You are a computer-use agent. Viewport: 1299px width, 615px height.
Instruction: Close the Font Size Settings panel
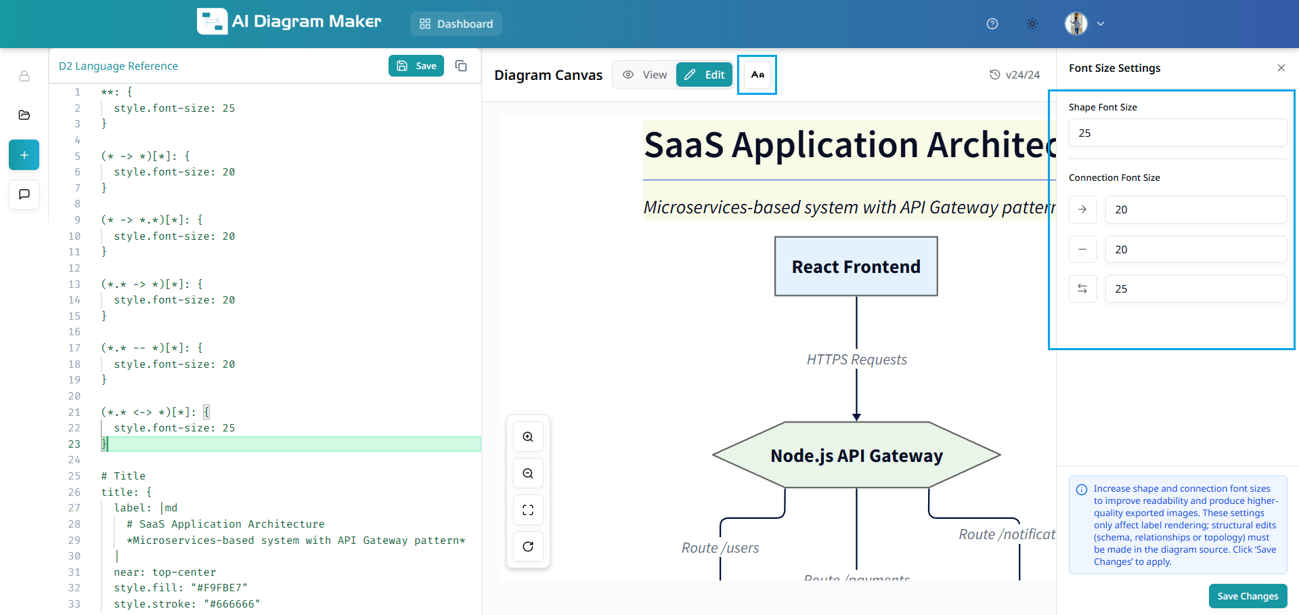point(1281,68)
